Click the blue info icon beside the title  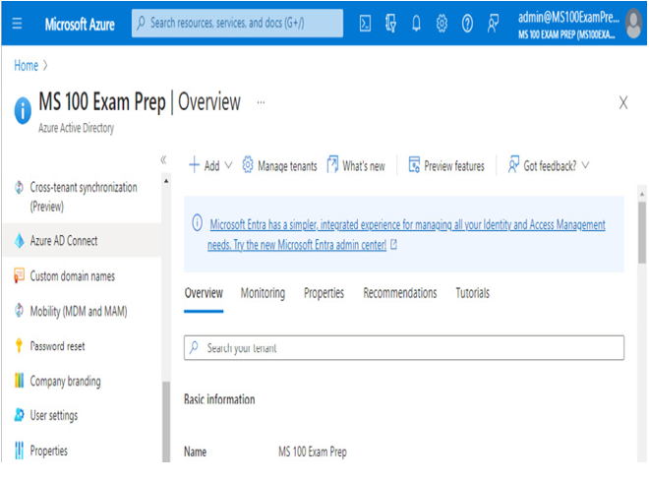23,110
